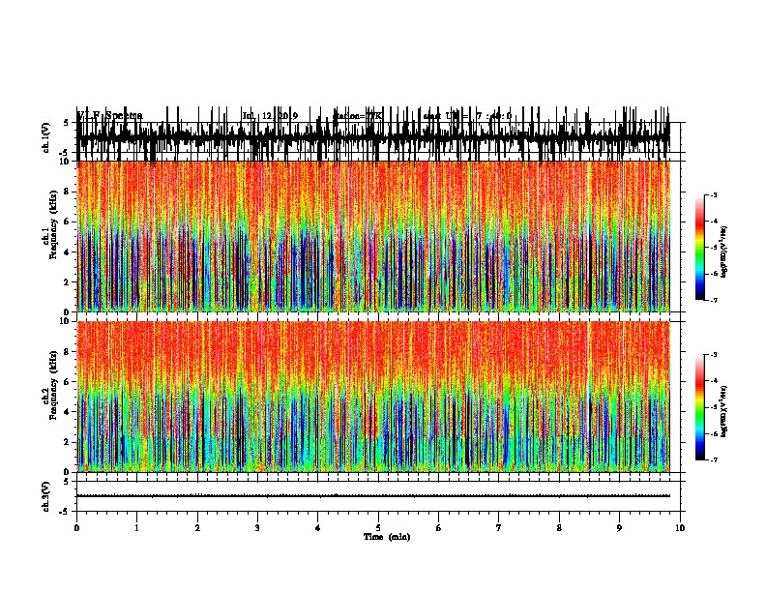
Task: Click the '-7' label on ch.2 color scale
Action: [x=714, y=459]
